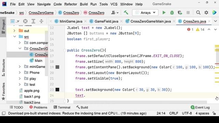Open the project view selector dropdown
This screenshot has height=123, width=219.
[x=15, y=21]
